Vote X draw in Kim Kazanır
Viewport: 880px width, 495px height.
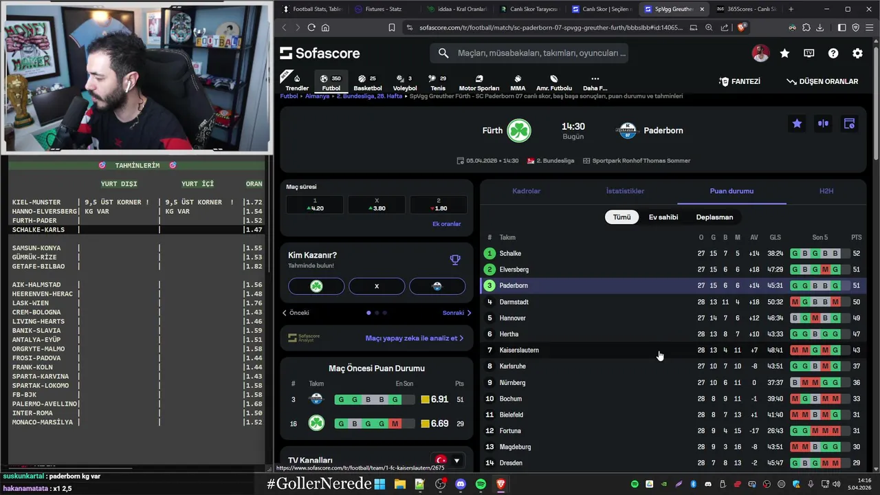[x=377, y=286]
